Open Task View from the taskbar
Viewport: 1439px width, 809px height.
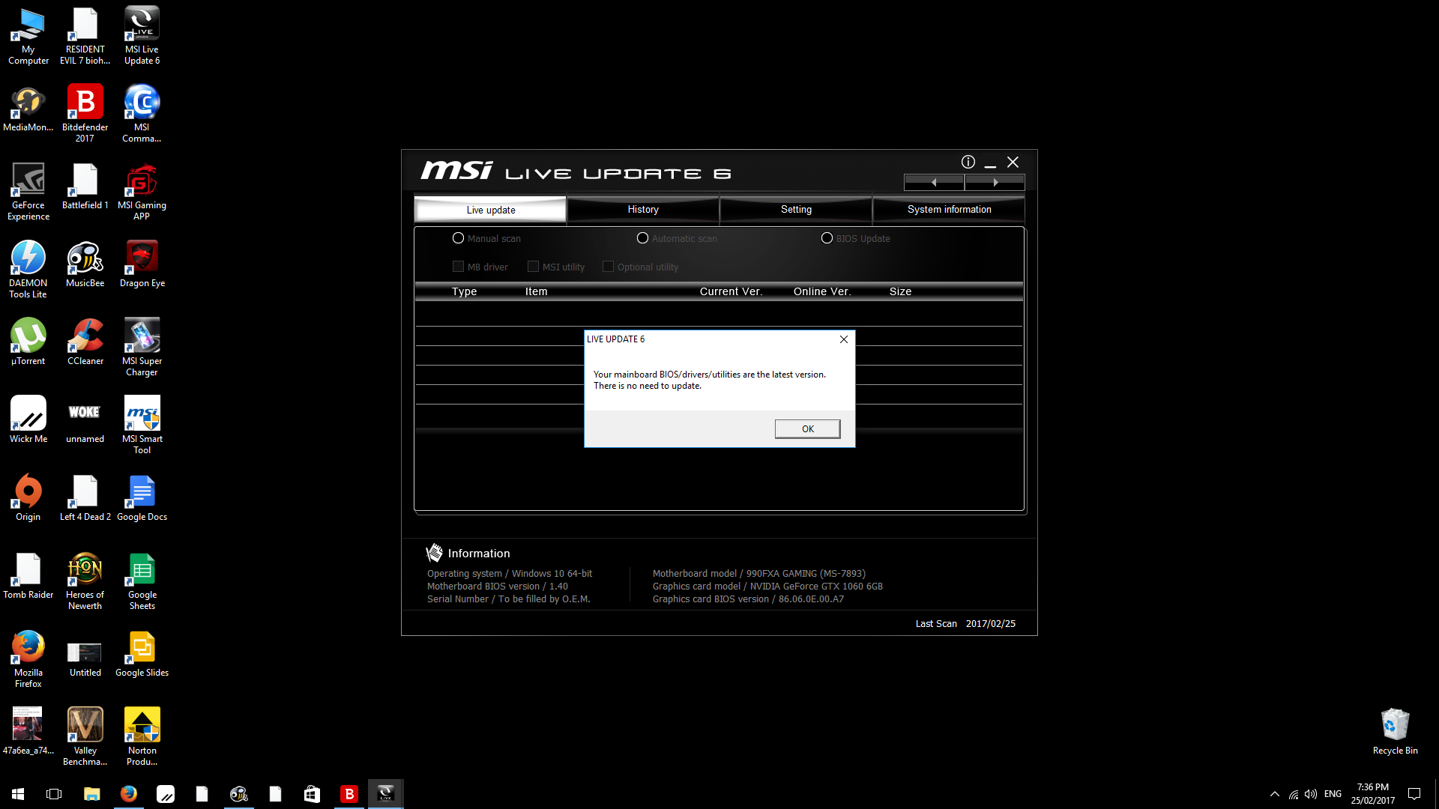point(54,794)
